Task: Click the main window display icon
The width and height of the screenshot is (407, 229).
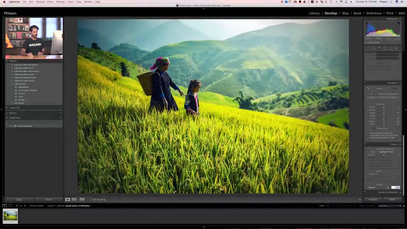Action: click(4, 206)
